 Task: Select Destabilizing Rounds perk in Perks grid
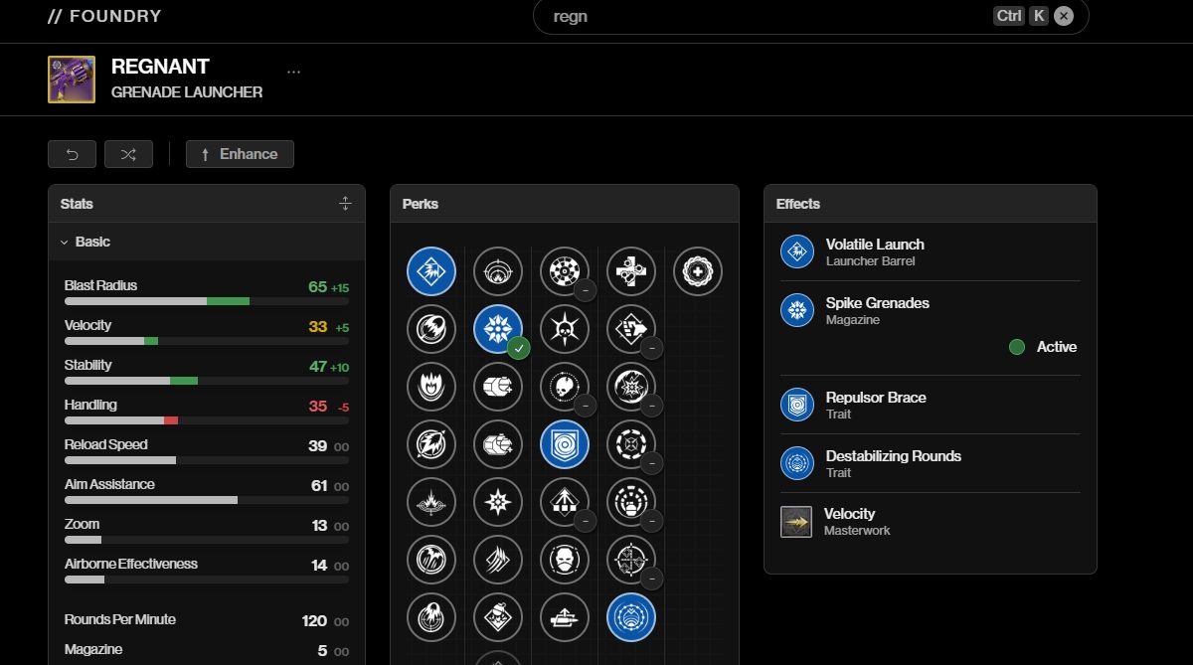click(x=631, y=617)
